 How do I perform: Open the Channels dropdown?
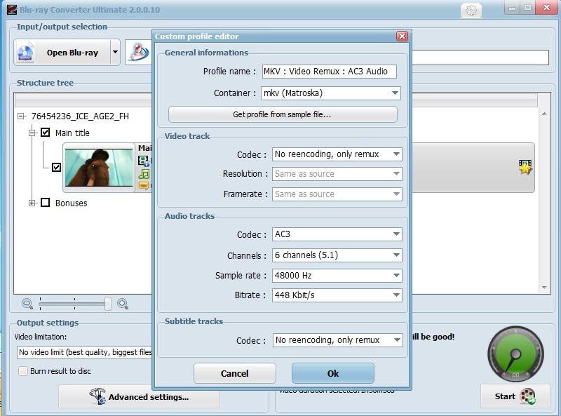coord(337,255)
